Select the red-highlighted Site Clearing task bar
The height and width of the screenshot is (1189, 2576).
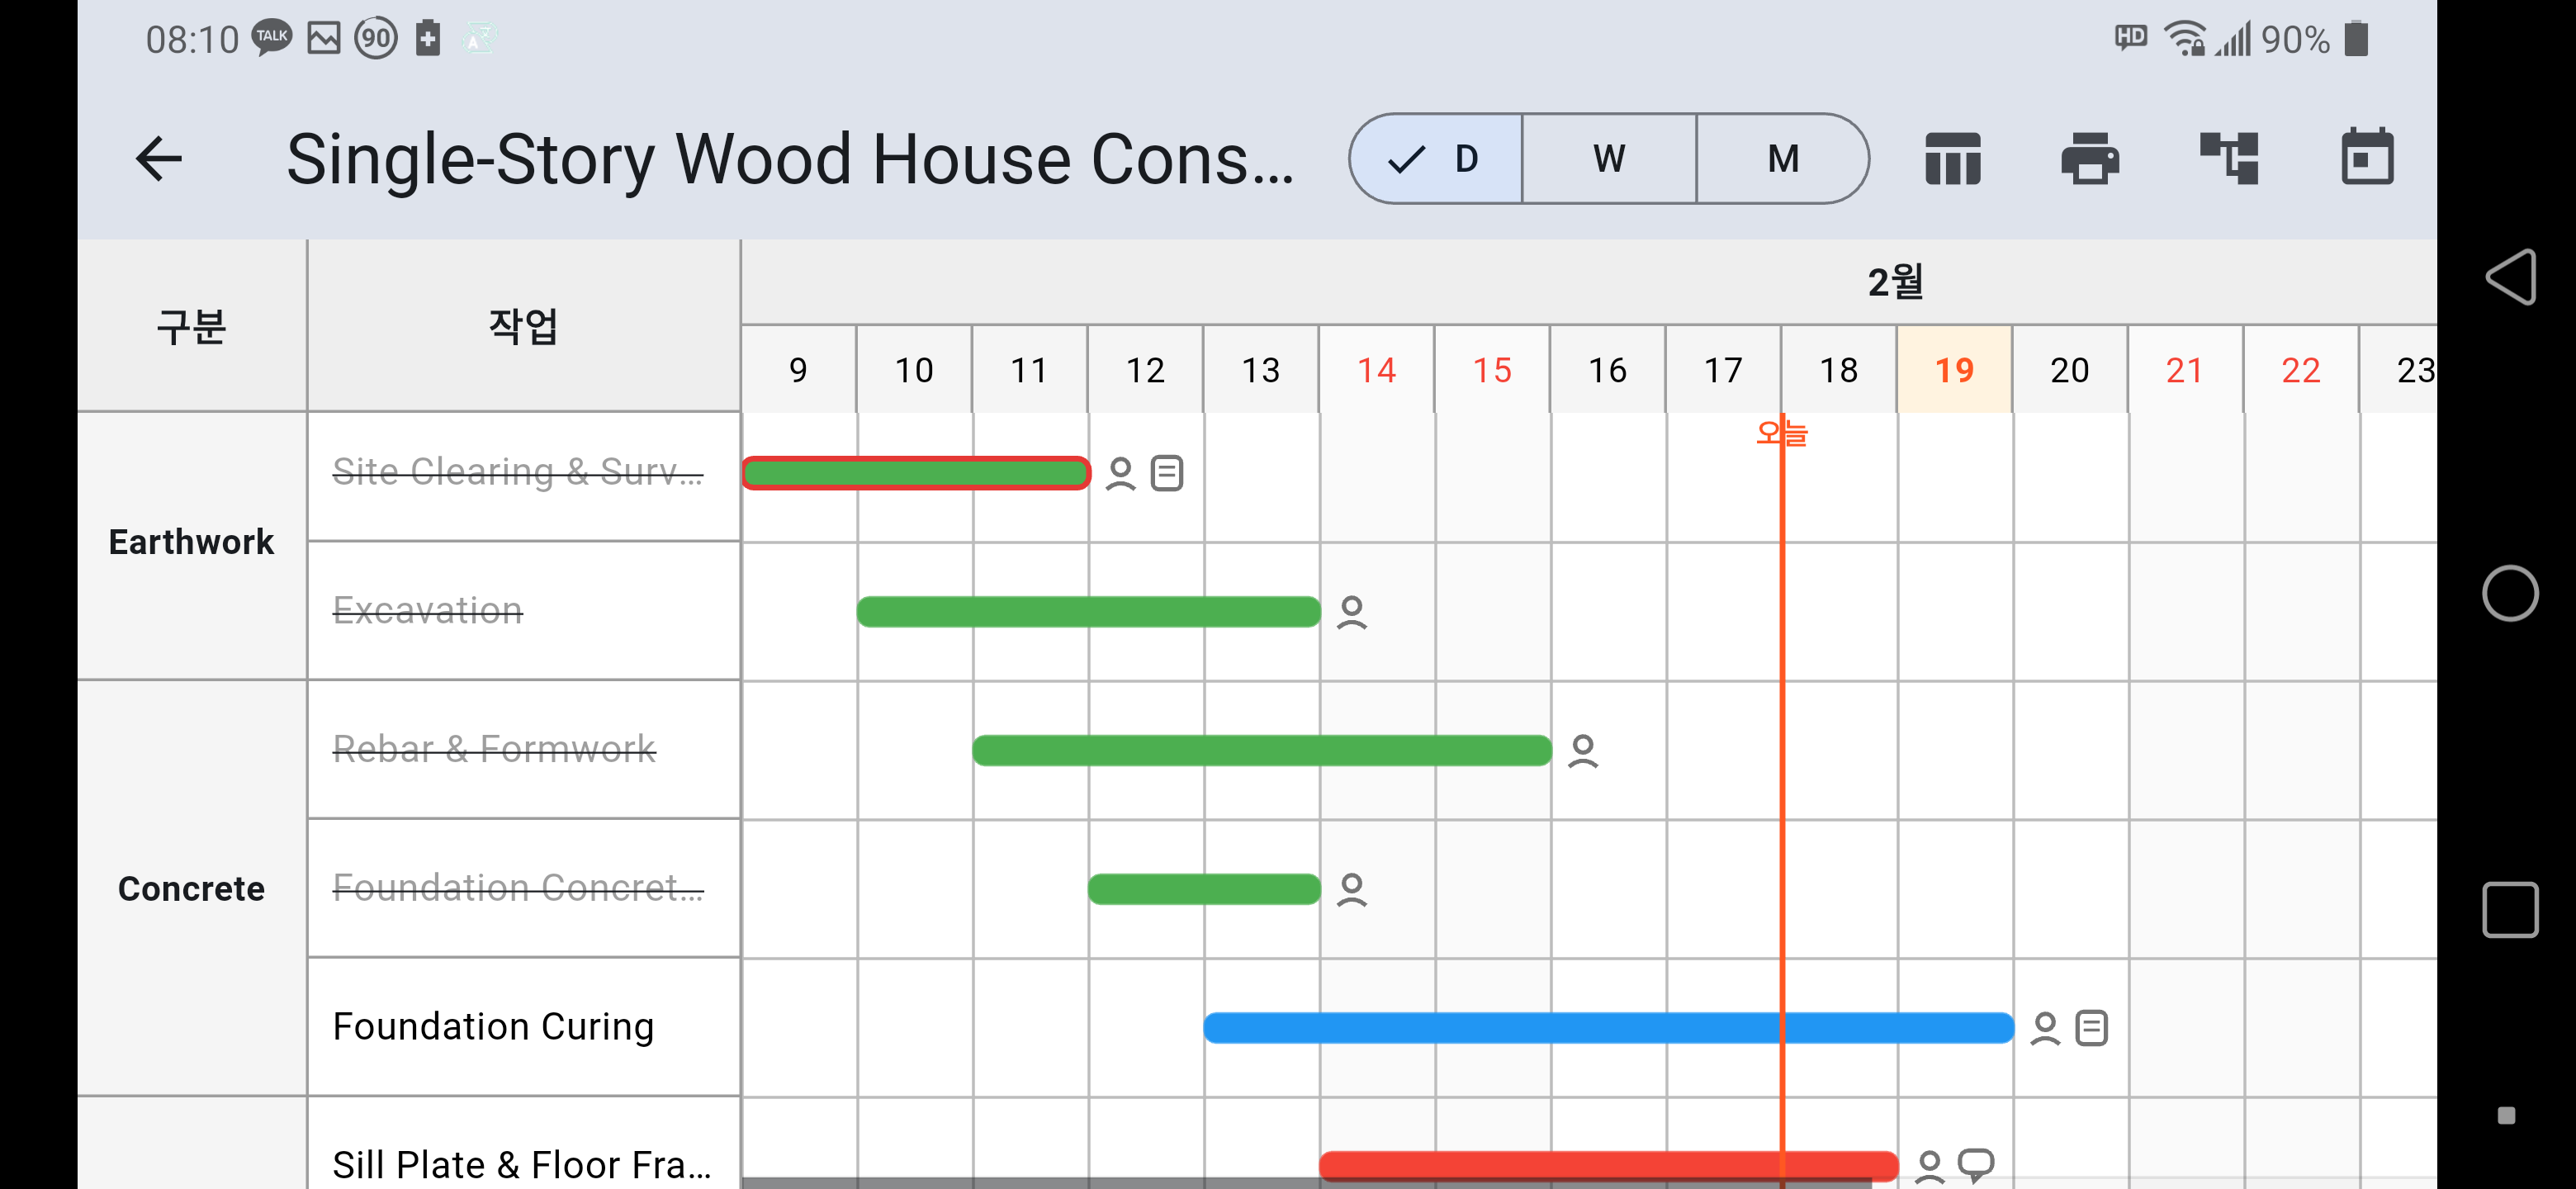click(915, 472)
